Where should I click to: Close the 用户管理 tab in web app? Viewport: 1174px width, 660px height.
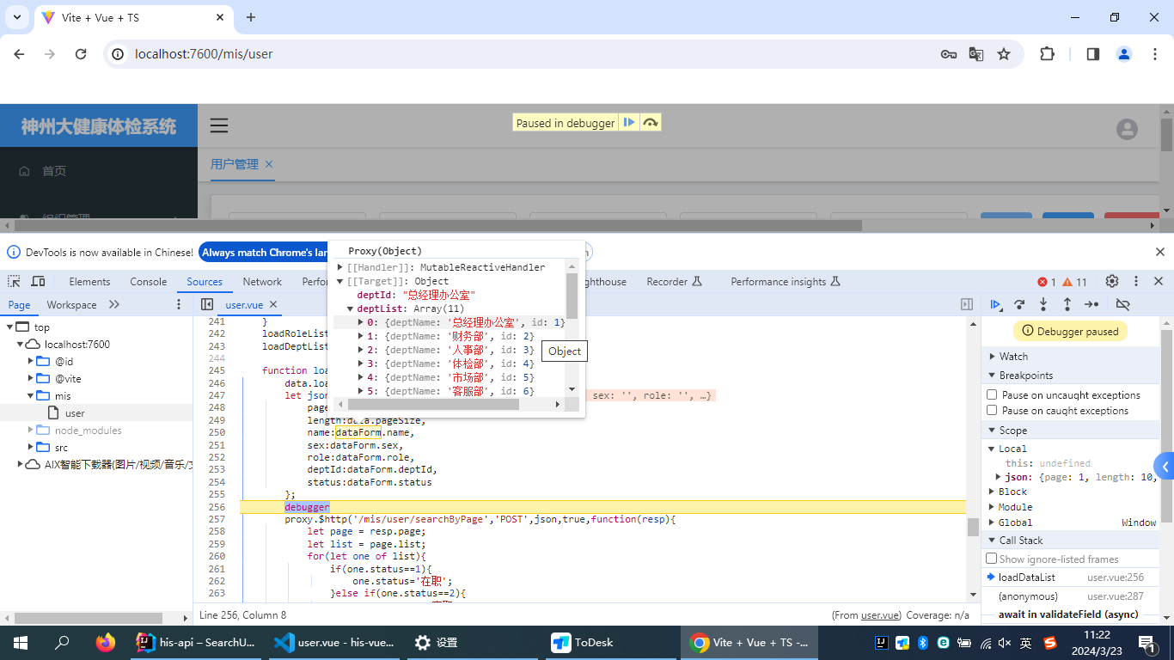[x=269, y=164]
